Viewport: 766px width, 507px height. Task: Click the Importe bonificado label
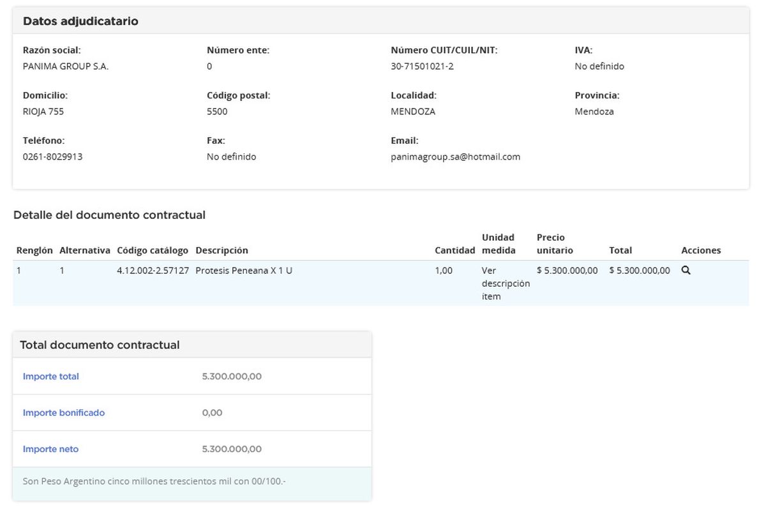pyautogui.click(x=64, y=412)
